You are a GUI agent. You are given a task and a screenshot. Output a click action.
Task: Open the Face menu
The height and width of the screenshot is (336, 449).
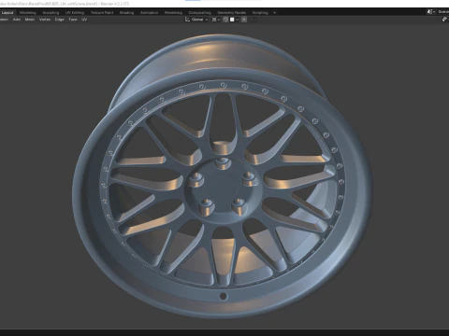pos(73,20)
